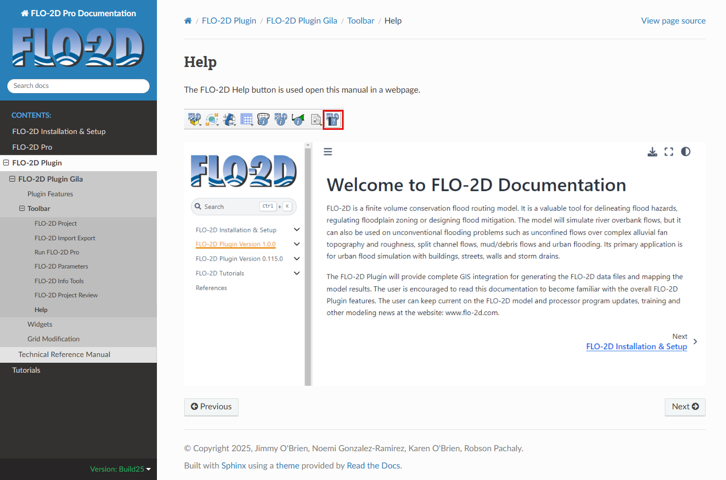Click the hamburger menu icon
The width and height of the screenshot is (726, 480).
(x=328, y=152)
